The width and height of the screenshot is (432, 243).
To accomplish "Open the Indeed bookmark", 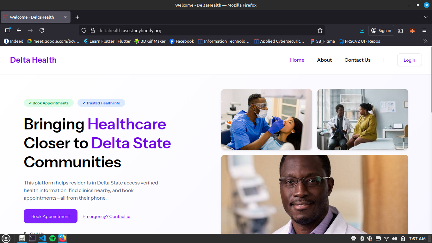I will pos(14,41).
